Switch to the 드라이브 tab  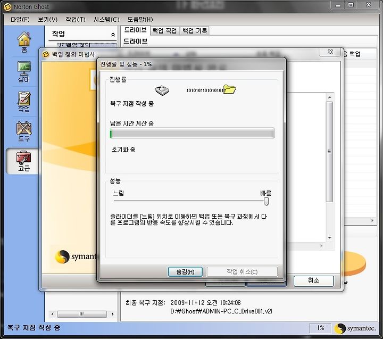tap(135, 30)
